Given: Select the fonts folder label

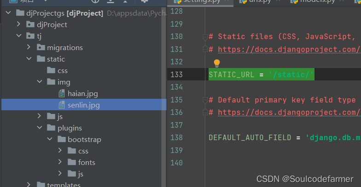Looking at the screenshot, I should tap(87, 163).
